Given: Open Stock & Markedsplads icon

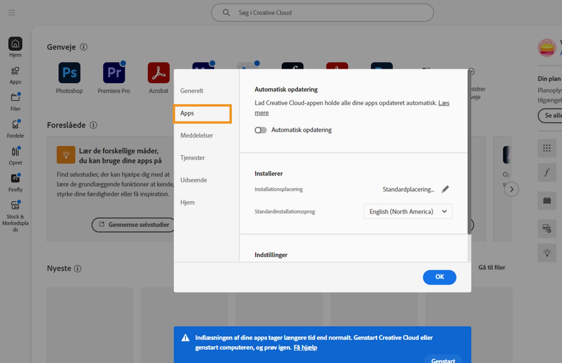Looking at the screenshot, I should click(15, 206).
